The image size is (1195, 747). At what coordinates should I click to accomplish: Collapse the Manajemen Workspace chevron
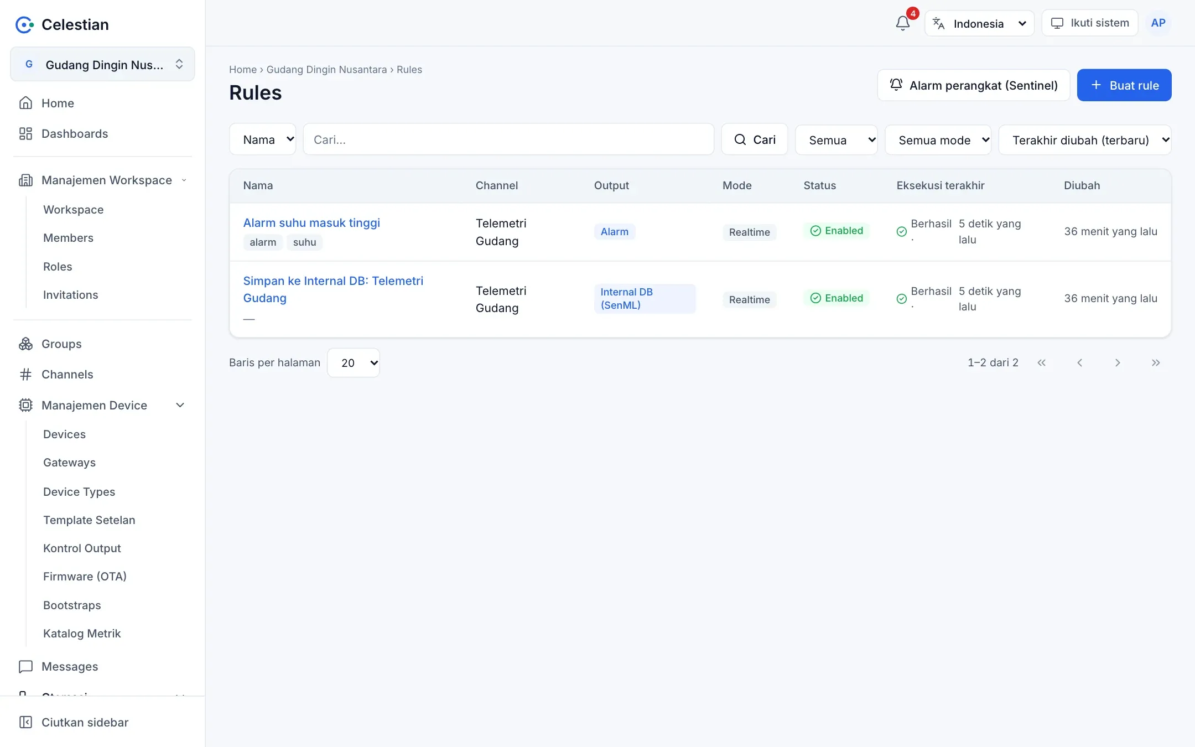point(184,180)
